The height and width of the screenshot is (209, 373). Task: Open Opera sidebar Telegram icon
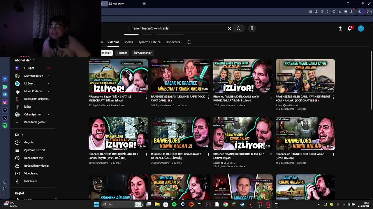[5, 94]
